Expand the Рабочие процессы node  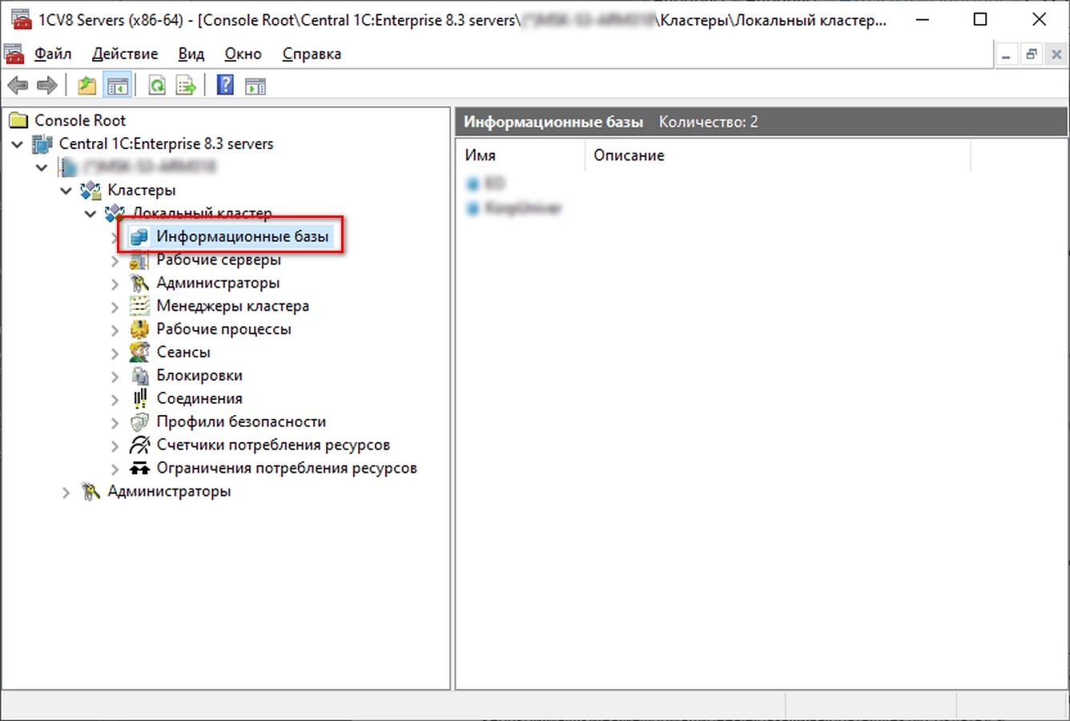click(x=115, y=331)
